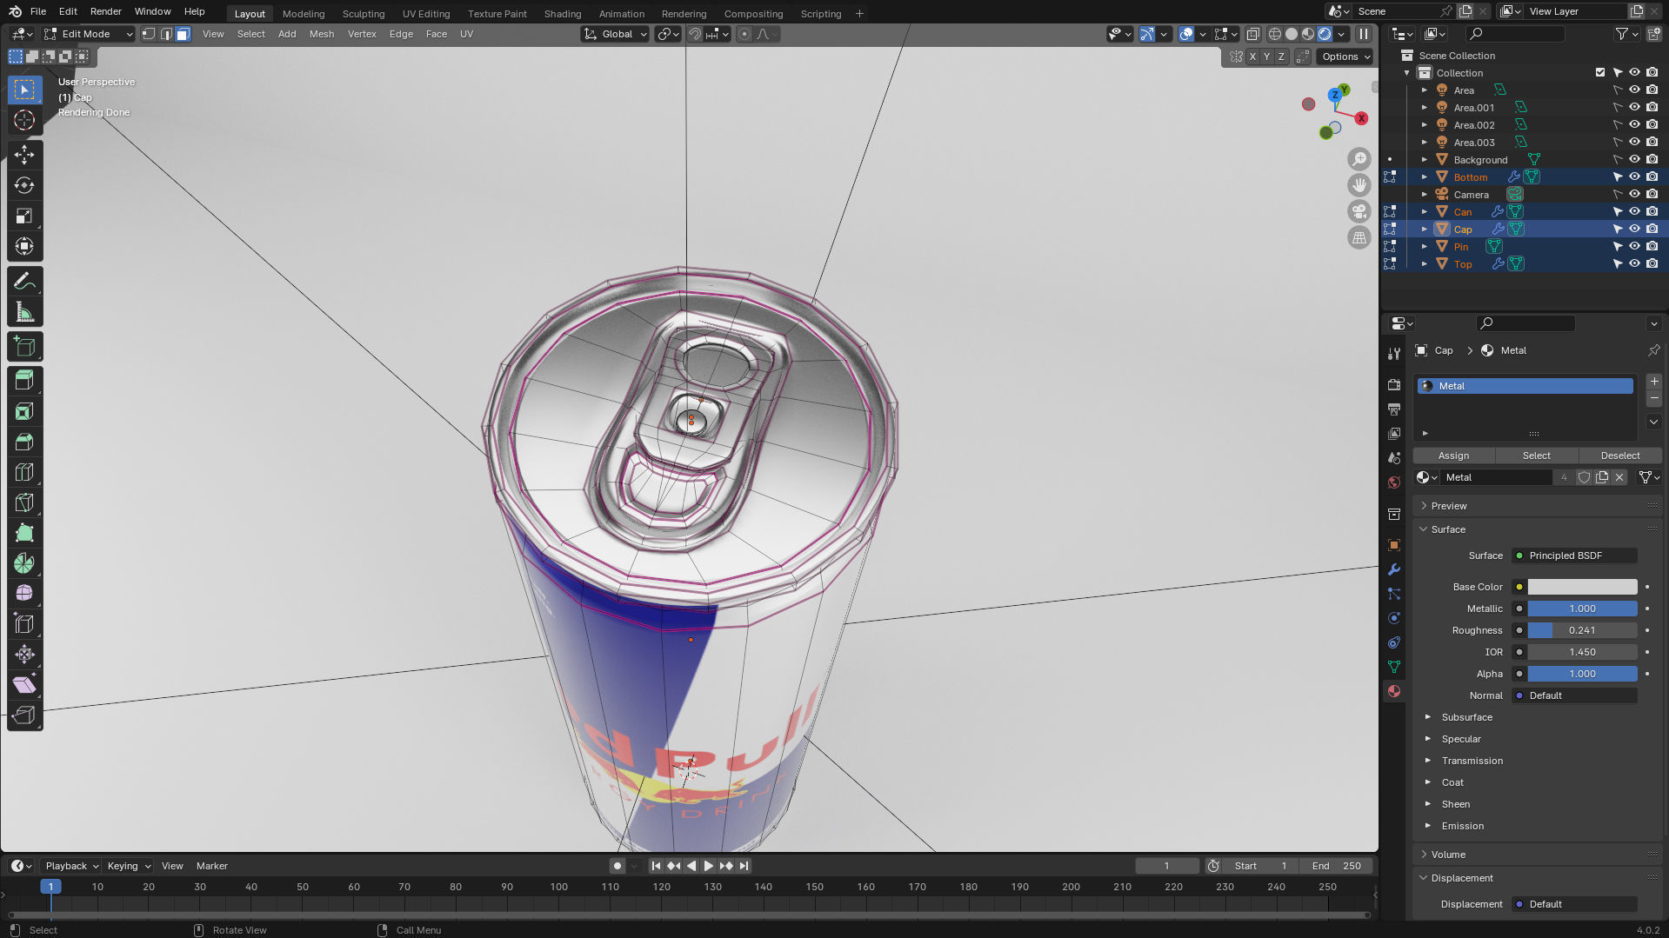Open the Modifiers wrench properties tab
The height and width of the screenshot is (938, 1669).
tap(1394, 569)
